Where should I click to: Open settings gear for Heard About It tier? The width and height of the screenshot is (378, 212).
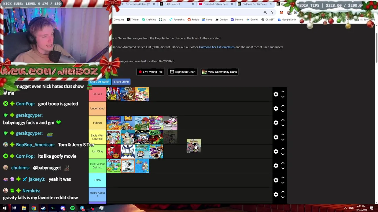point(276,194)
